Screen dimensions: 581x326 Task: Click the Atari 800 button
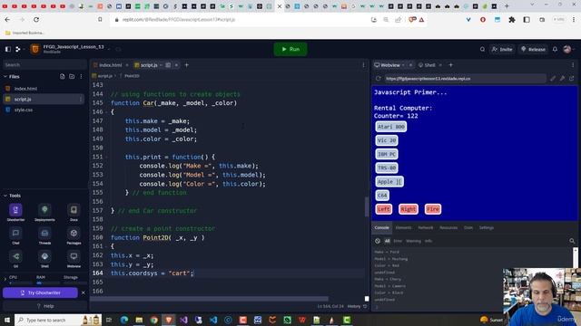[391, 127]
